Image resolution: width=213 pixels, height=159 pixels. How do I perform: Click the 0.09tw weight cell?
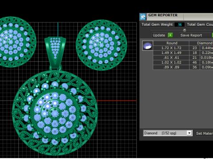click(207, 67)
